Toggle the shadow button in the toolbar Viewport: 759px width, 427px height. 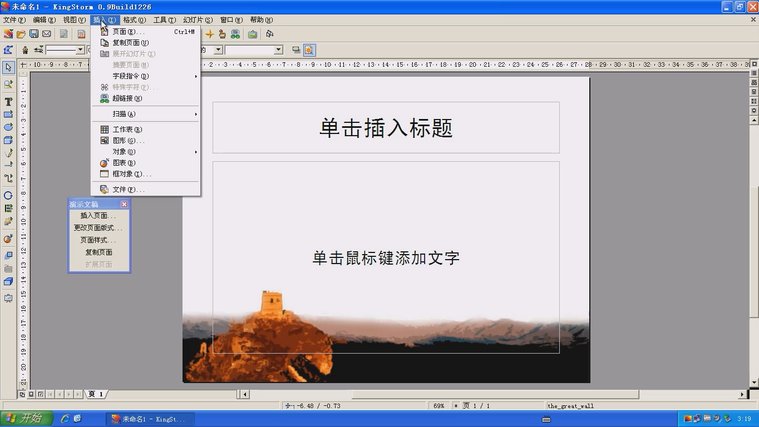point(297,50)
